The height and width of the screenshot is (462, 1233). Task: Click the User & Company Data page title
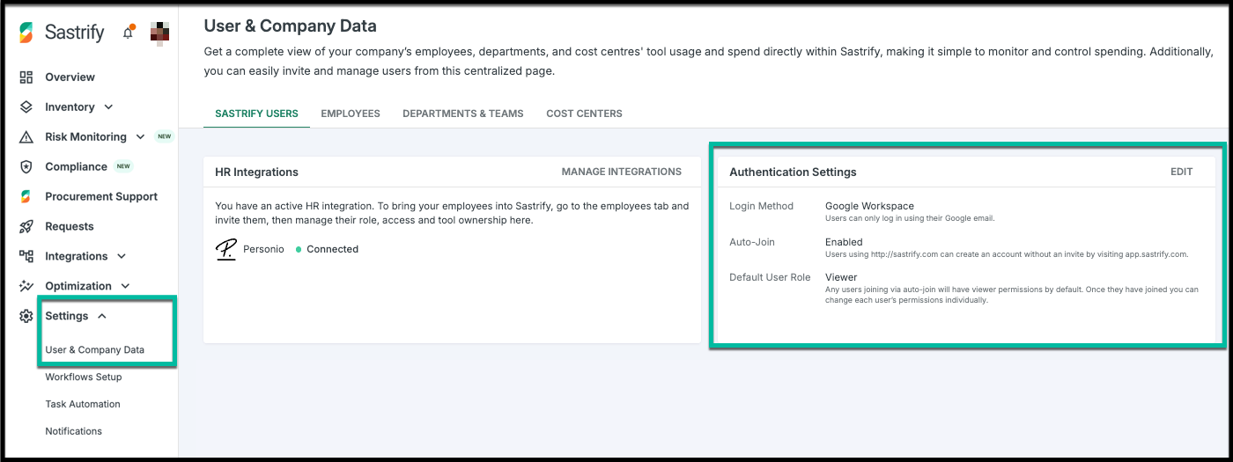point(290,26)
